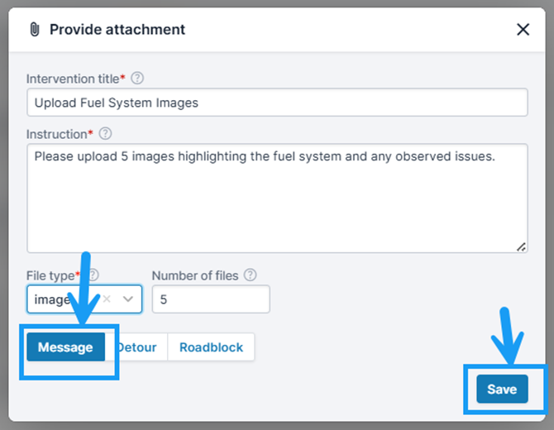Open the File type combo box
554x430 pixels.
pos(84,299)
